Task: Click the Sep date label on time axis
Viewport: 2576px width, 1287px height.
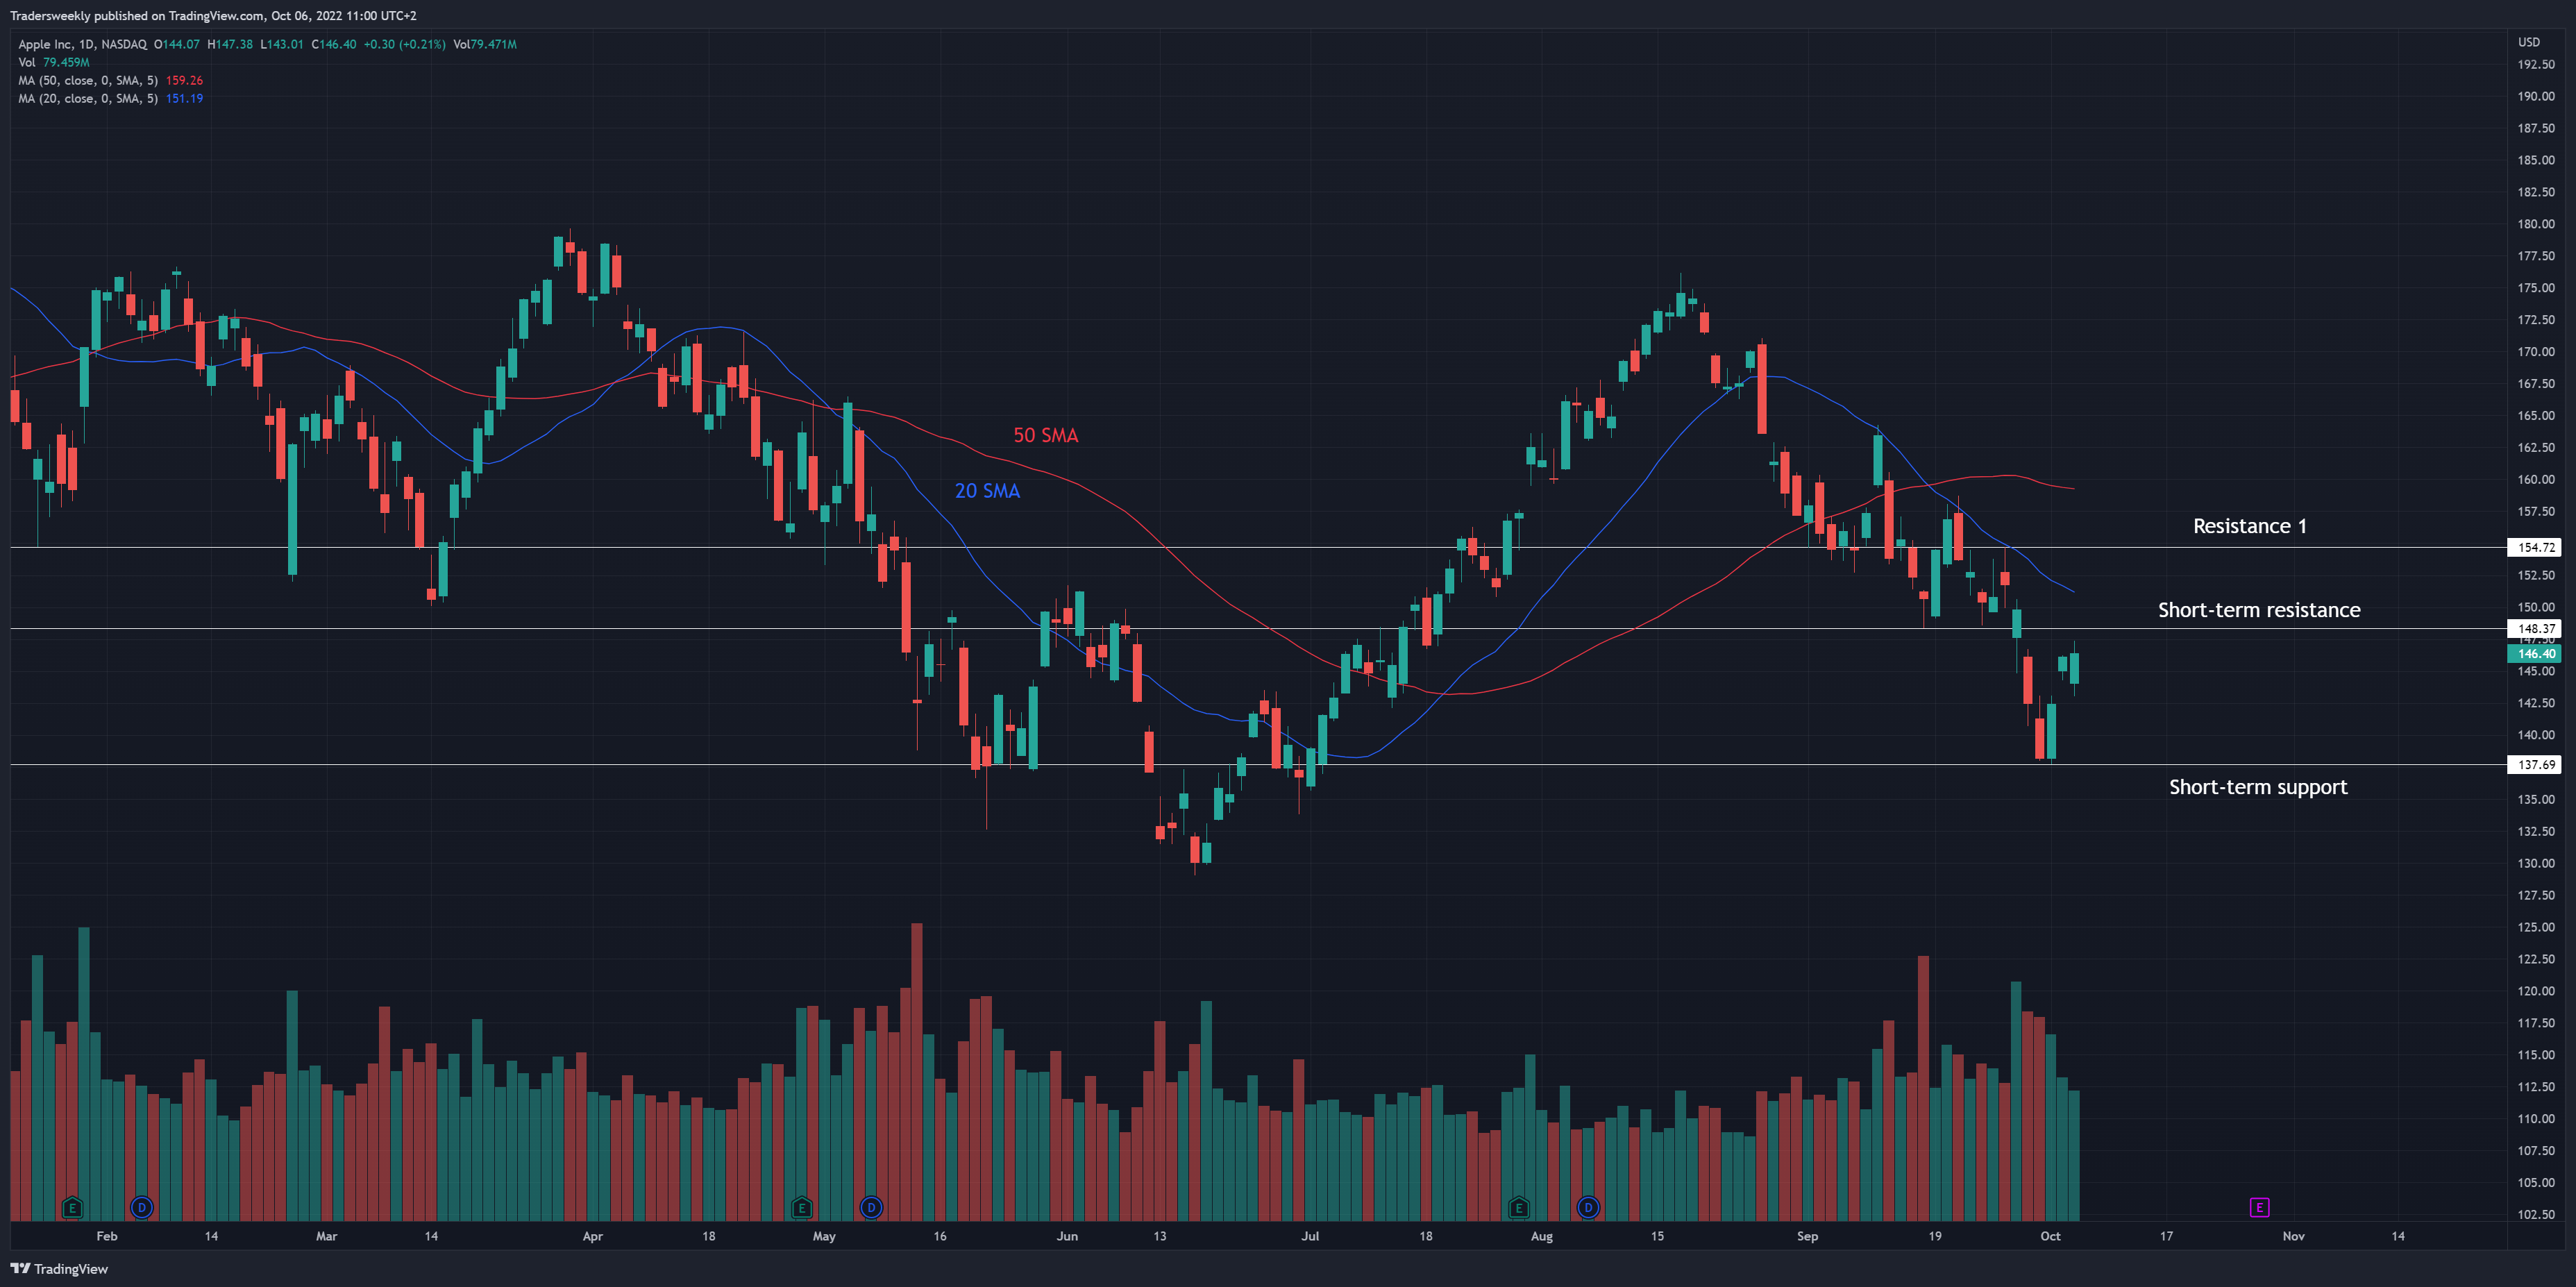Action: tap(1807, 1236)
